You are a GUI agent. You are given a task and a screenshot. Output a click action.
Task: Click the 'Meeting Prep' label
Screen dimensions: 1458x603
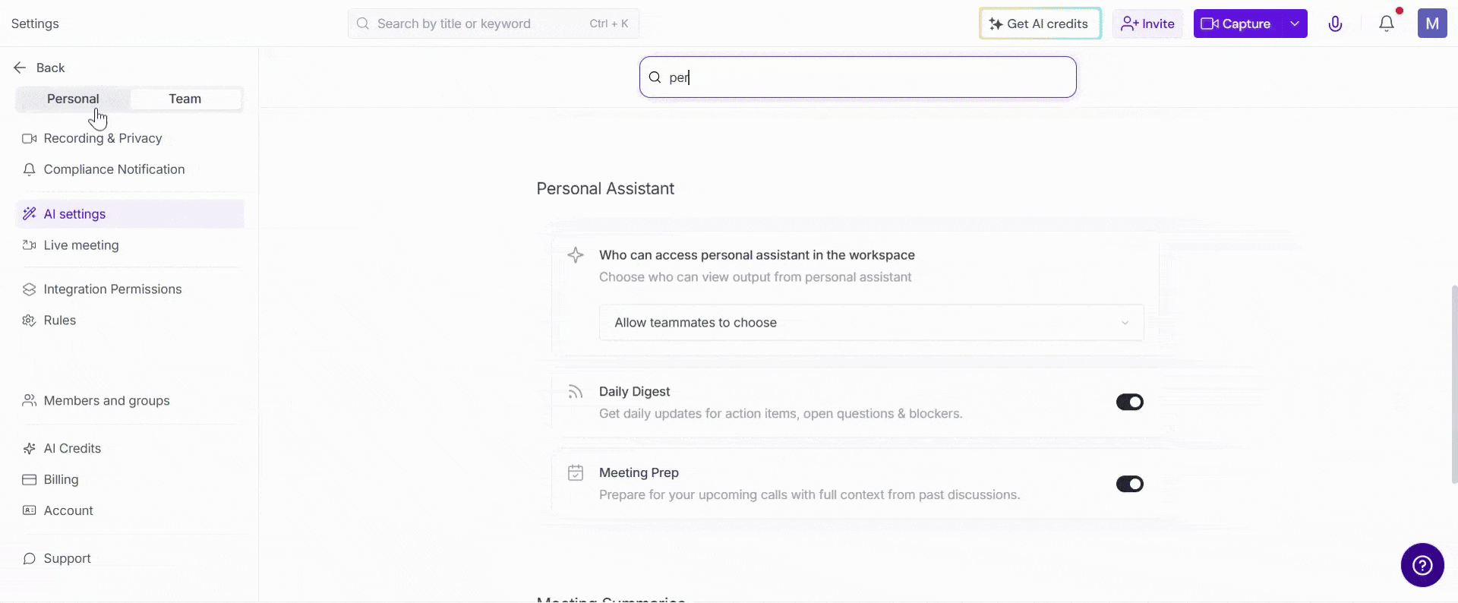click(x=639, y=472)
